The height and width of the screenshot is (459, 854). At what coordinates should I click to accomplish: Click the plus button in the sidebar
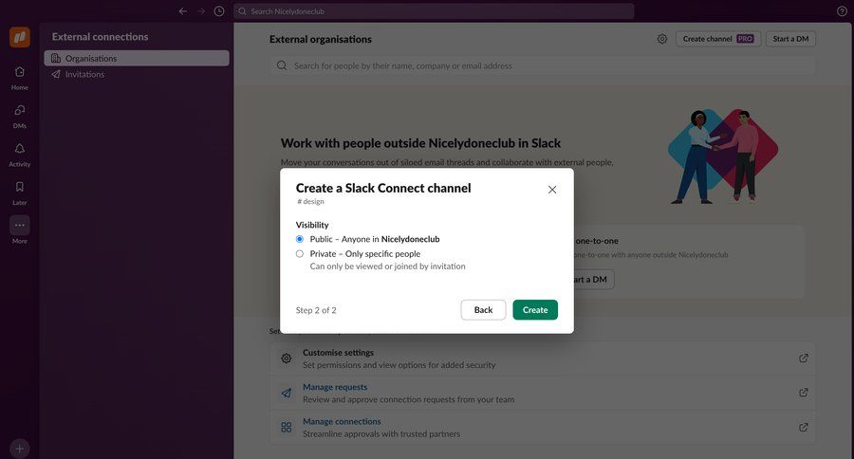tap(20, 448)
